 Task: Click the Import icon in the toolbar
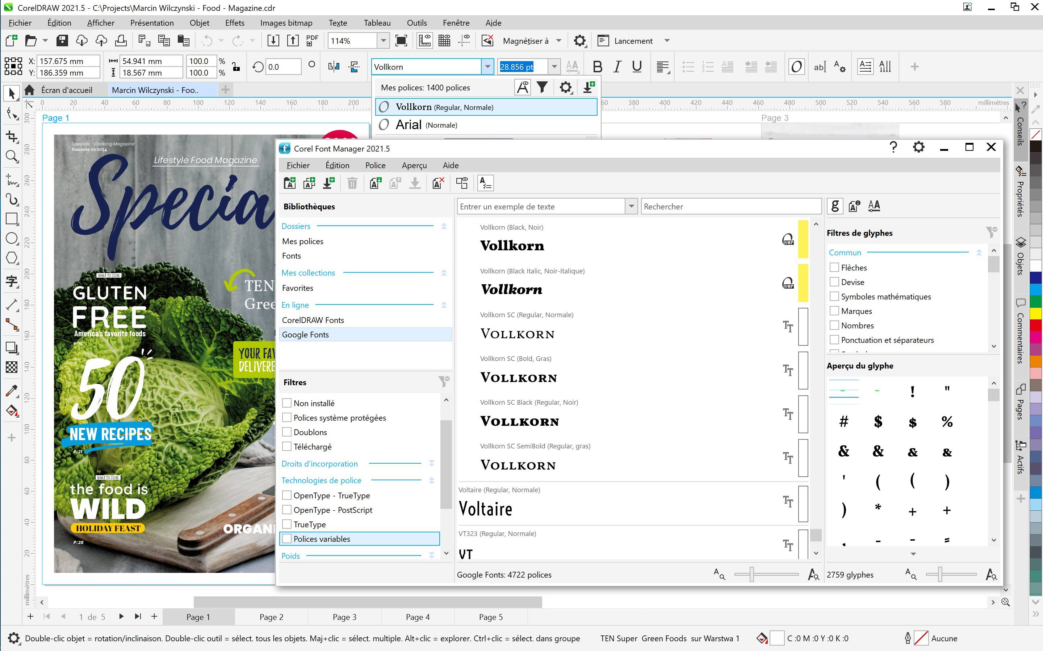coord(273,41)
